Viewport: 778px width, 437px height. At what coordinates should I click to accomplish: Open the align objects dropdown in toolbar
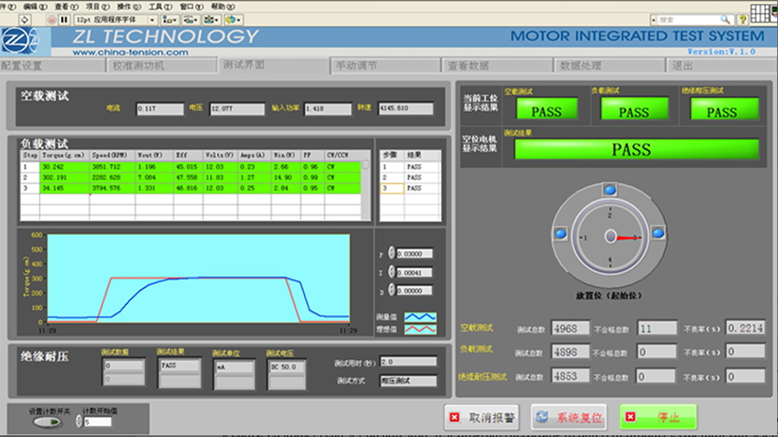click(169, 19)
